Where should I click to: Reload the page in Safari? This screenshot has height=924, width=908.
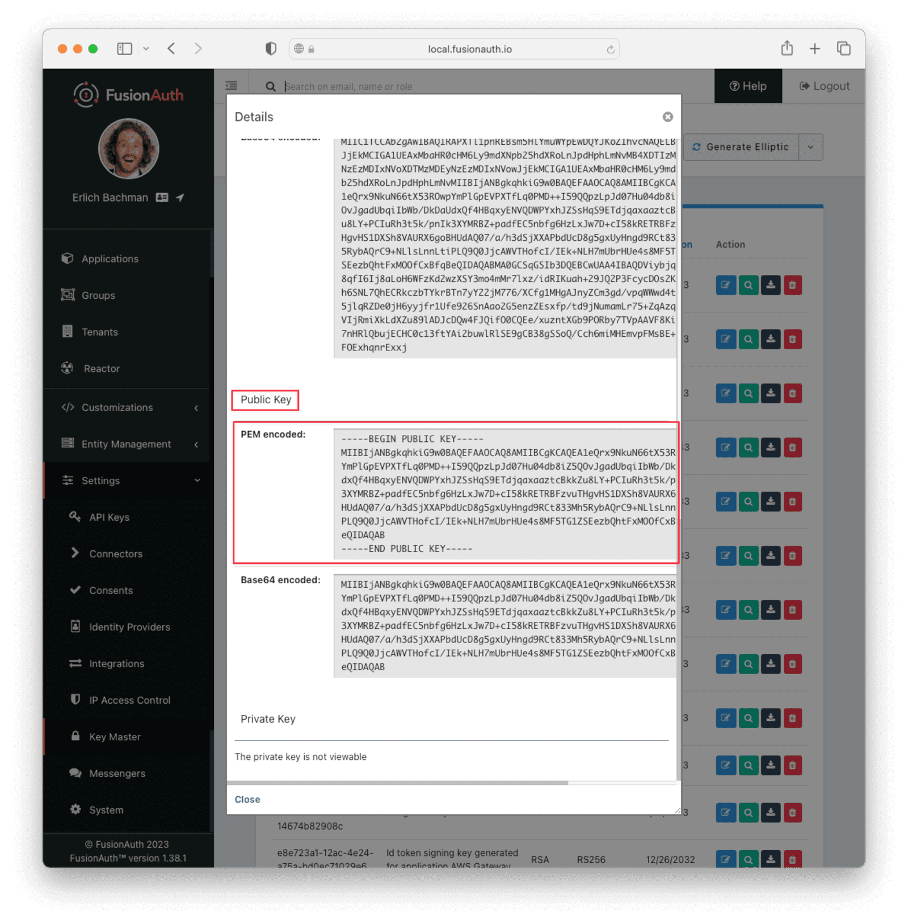click(610, 49)
